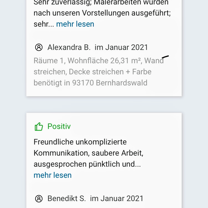Click the green thumbs-up icon
This screenshot has width=208, height=208.
[x=39, y=127]
